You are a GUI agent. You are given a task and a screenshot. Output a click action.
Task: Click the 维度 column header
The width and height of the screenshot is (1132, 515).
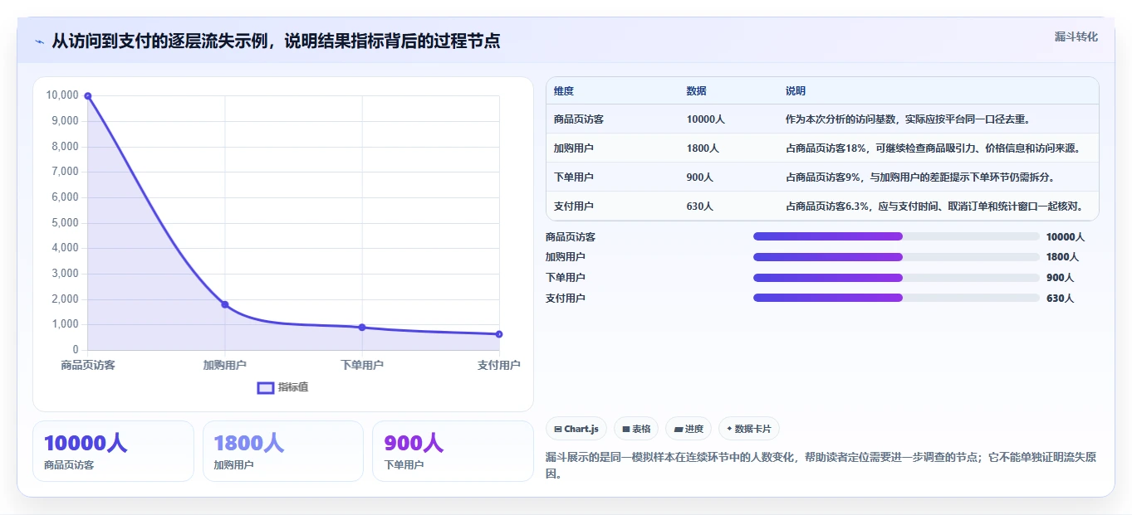point(564,91)
